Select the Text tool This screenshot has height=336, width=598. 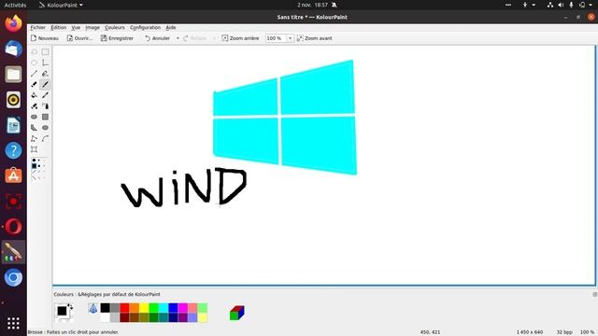tap(45, 63)
